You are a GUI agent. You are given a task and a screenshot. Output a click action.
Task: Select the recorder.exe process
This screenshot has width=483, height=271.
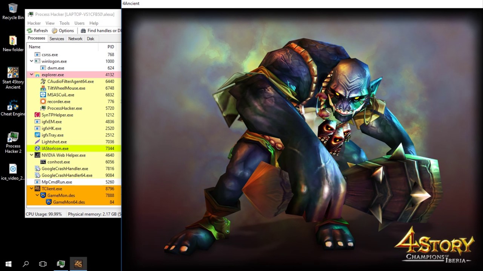[x=74, y=101]
